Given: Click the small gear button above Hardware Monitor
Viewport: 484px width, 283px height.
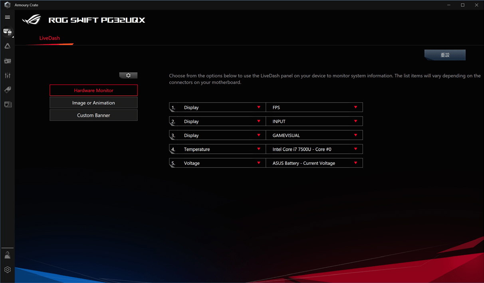Looking at the screenshot, I should 128,75.
